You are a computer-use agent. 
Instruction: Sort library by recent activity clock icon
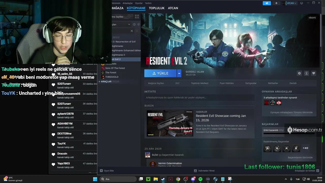pos(134,24)
